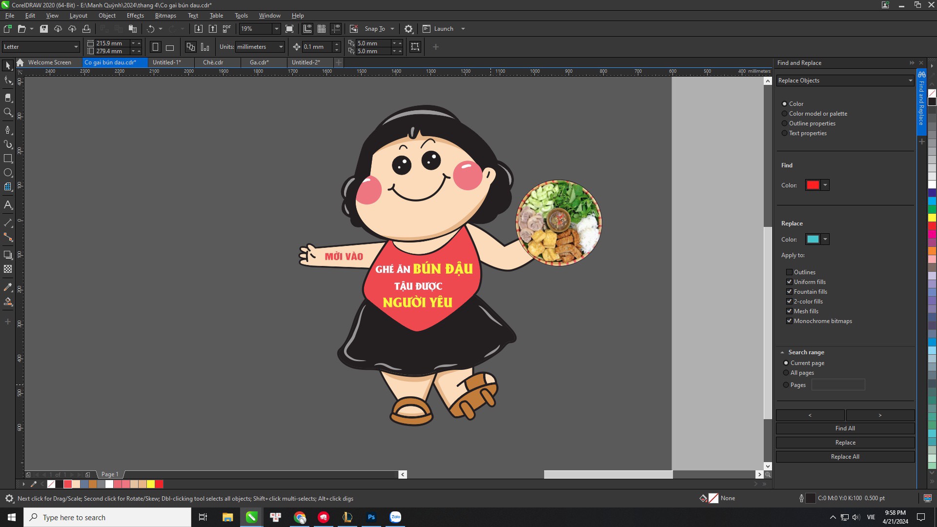The width and height of the screenshot is (937, 527).
Task: Open the Find color picker dropdown
Action: [x=825, y=185]
